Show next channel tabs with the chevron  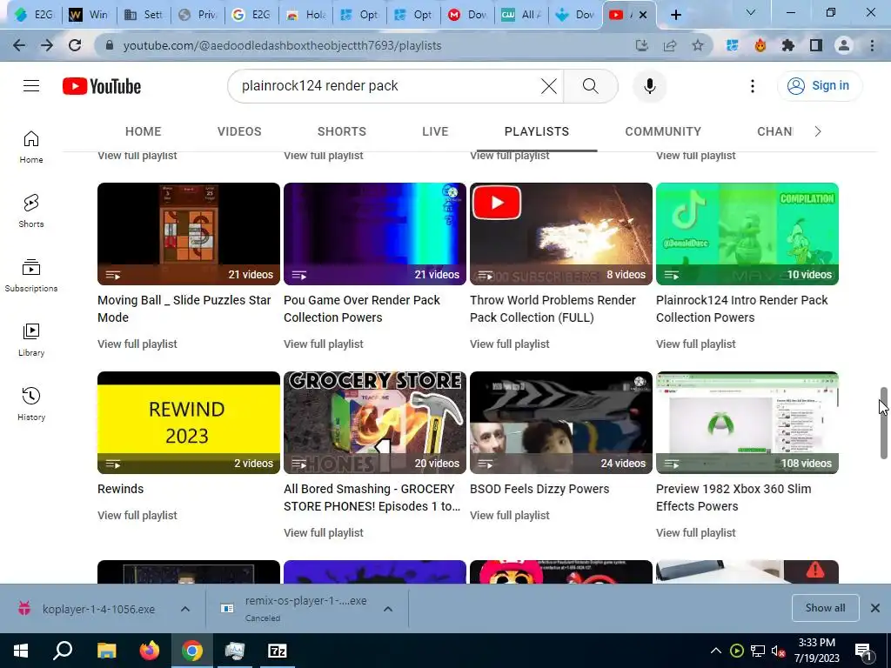pos(818,131)
